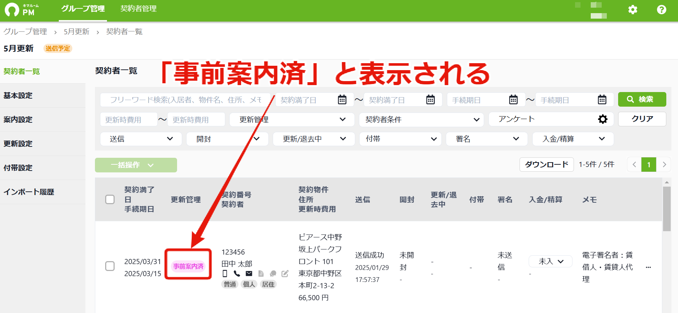Click the クリア button

[x=642, y=119]
